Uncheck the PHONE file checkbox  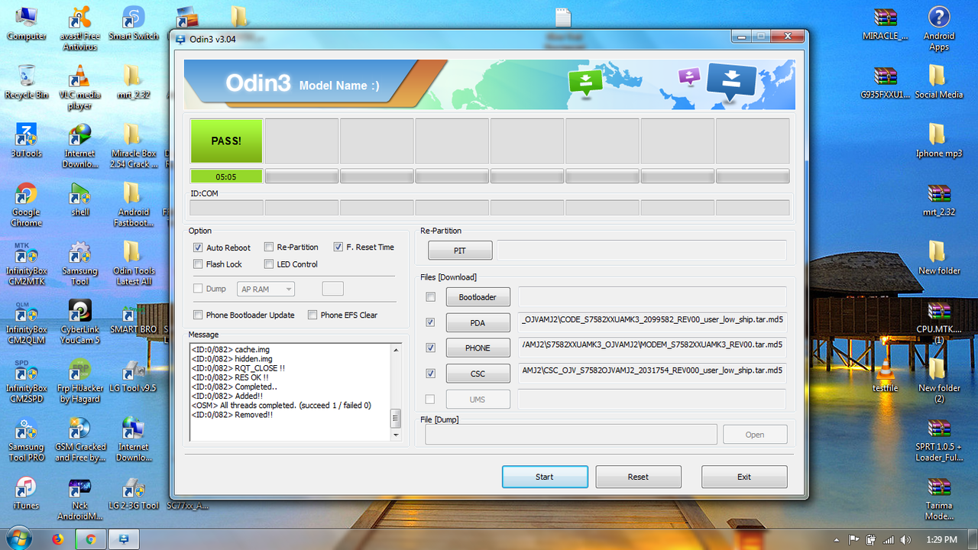pyautogui.click(x=431, y=348)
